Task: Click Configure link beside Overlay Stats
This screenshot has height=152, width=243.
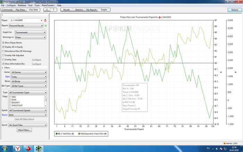Action: [x=36, y=59]
